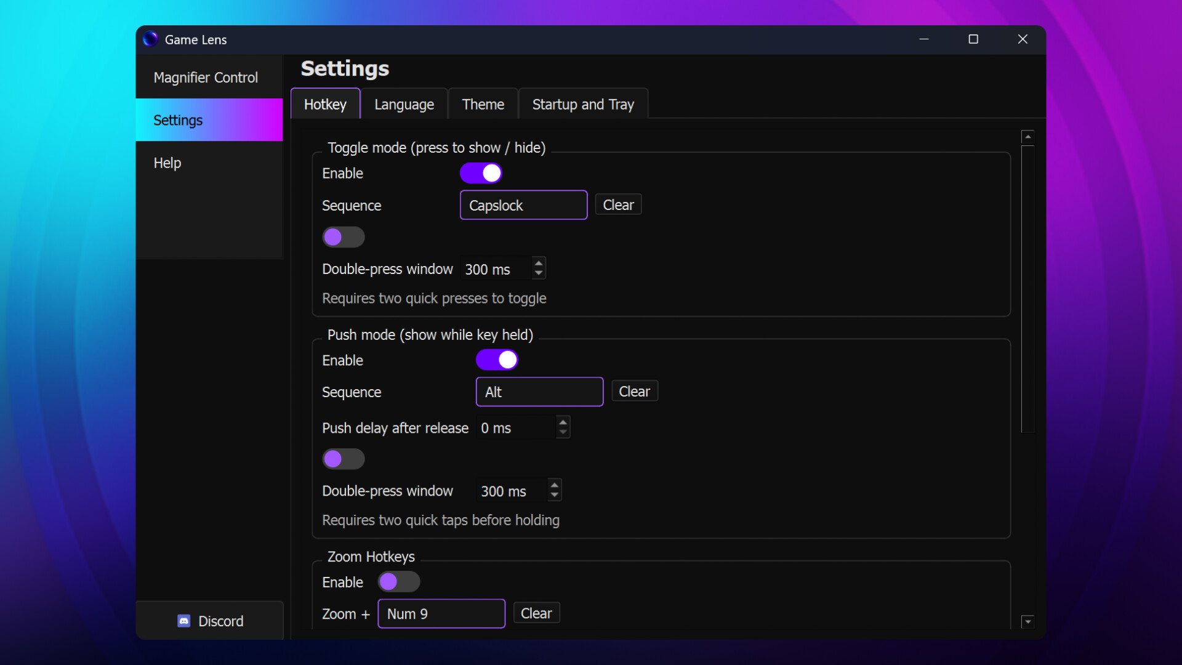The width and height of the screenshot is (1182, 665).
Task: Enable double-press requirement under Push mode
Action: [343, 459]
